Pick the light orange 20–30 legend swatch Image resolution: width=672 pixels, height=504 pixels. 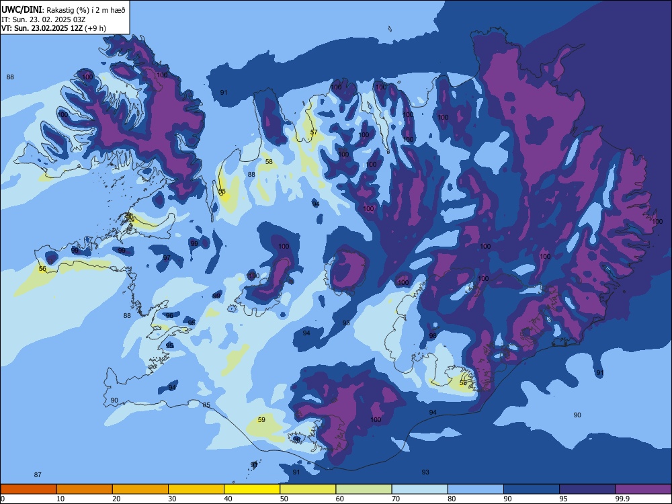pyautogui.click(x=140, y=489)
